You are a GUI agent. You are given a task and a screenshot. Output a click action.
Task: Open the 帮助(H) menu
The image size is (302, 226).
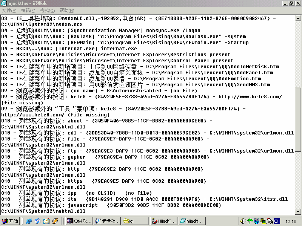(67, 11)
